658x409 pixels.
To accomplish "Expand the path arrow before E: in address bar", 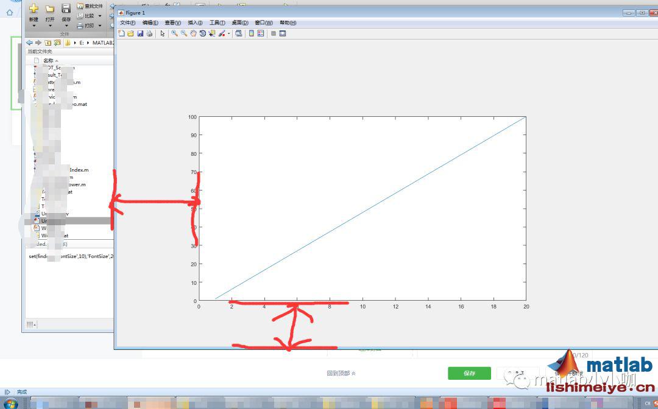I will 75,43.
